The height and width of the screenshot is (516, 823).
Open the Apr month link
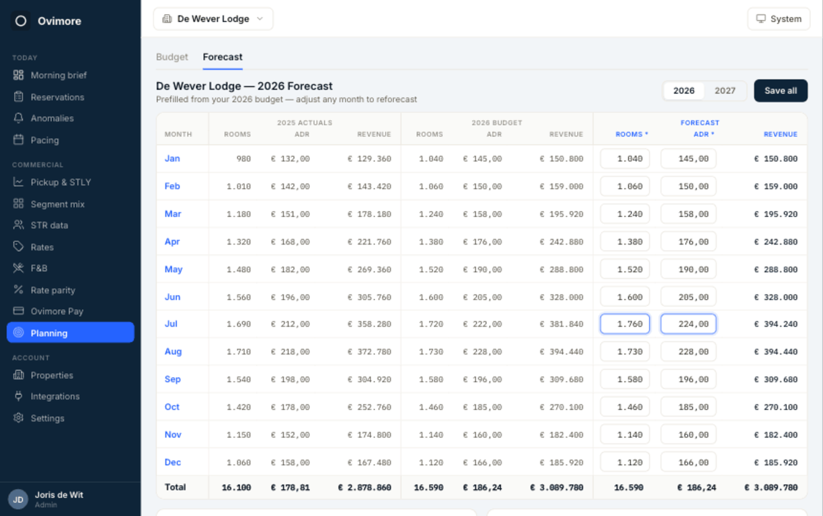(x=172, y=241)
